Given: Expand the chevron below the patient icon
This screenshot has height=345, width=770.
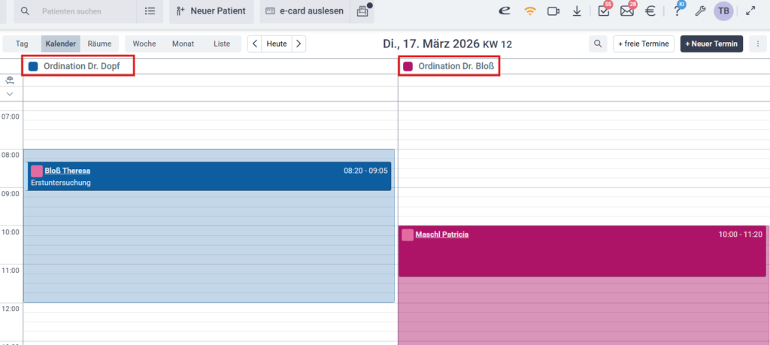Looking at the screenshot, I should (11, 94).
